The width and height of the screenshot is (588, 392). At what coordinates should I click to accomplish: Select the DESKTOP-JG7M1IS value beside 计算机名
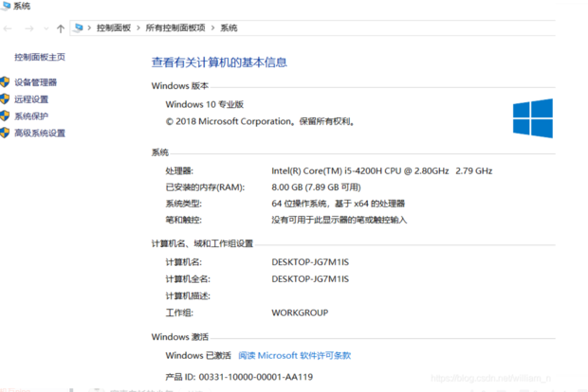pos(310,262)
